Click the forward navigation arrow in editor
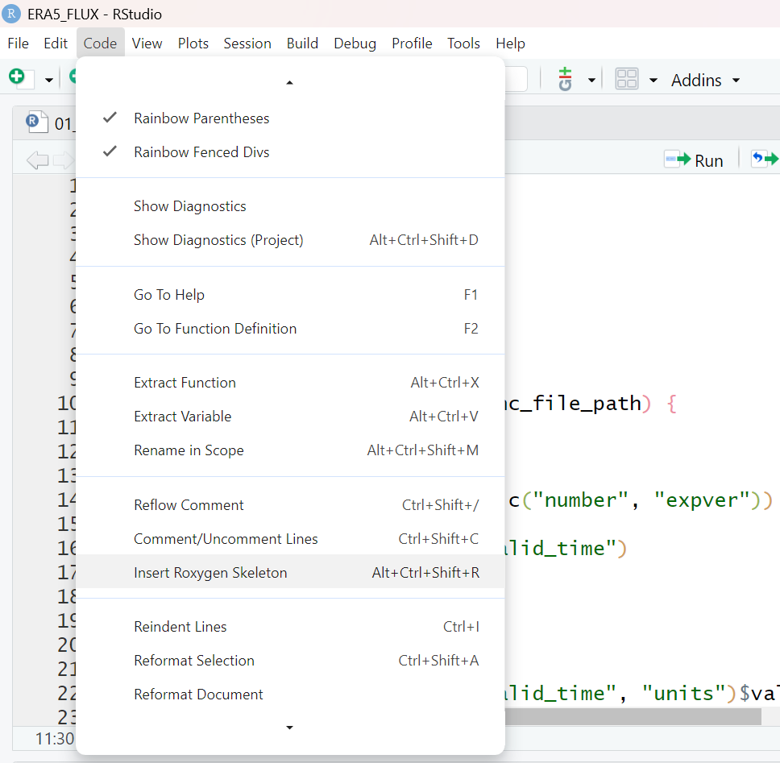This screenshot has height=763, width=780. click(64, 160)
